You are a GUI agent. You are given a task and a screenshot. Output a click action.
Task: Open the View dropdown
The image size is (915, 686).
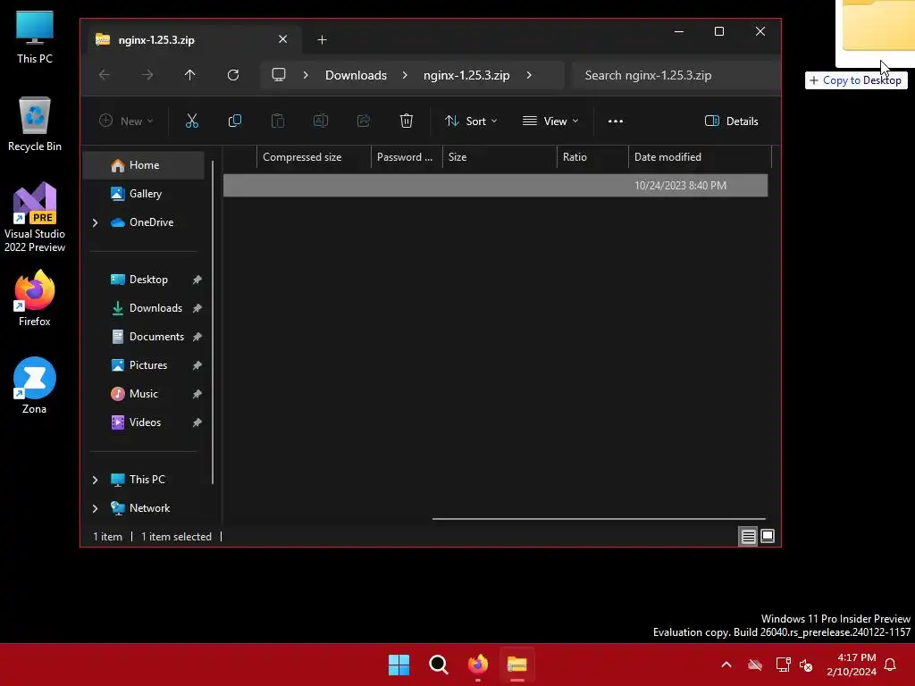coord(550,121)
